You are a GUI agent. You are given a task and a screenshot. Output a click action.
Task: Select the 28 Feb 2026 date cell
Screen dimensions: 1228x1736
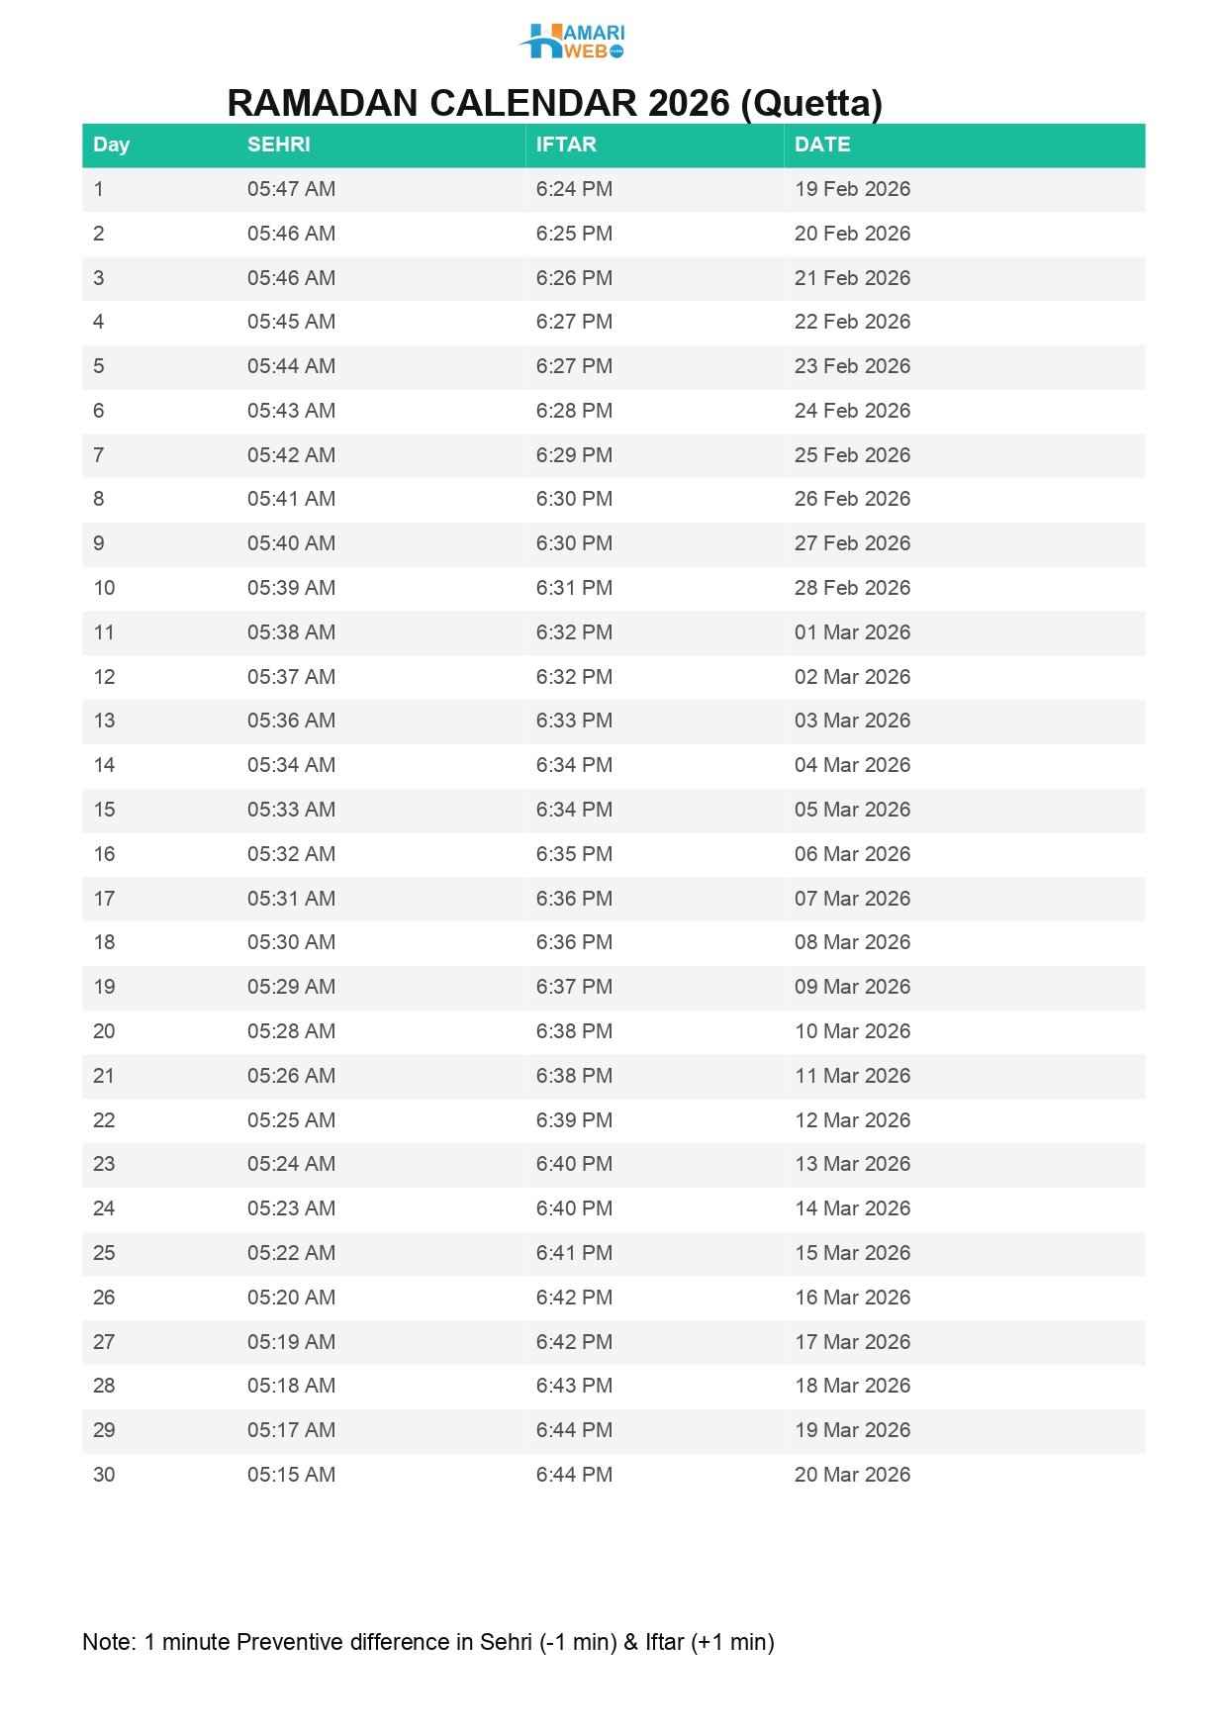[852, 588]
